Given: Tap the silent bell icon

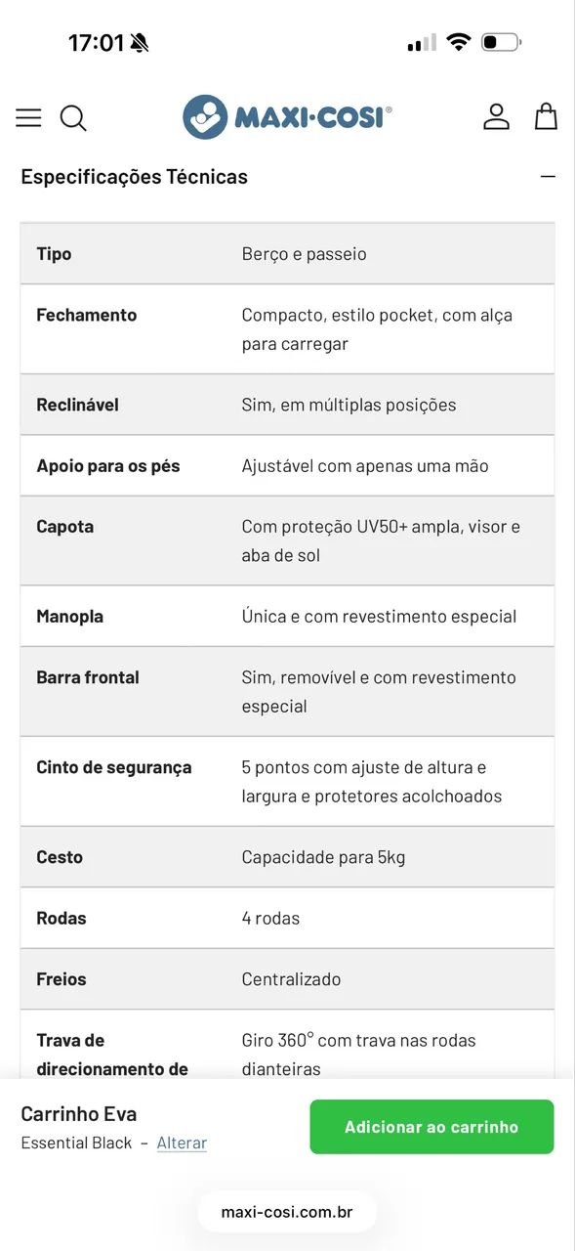Looking at the screenshot, I should (140, 43).
